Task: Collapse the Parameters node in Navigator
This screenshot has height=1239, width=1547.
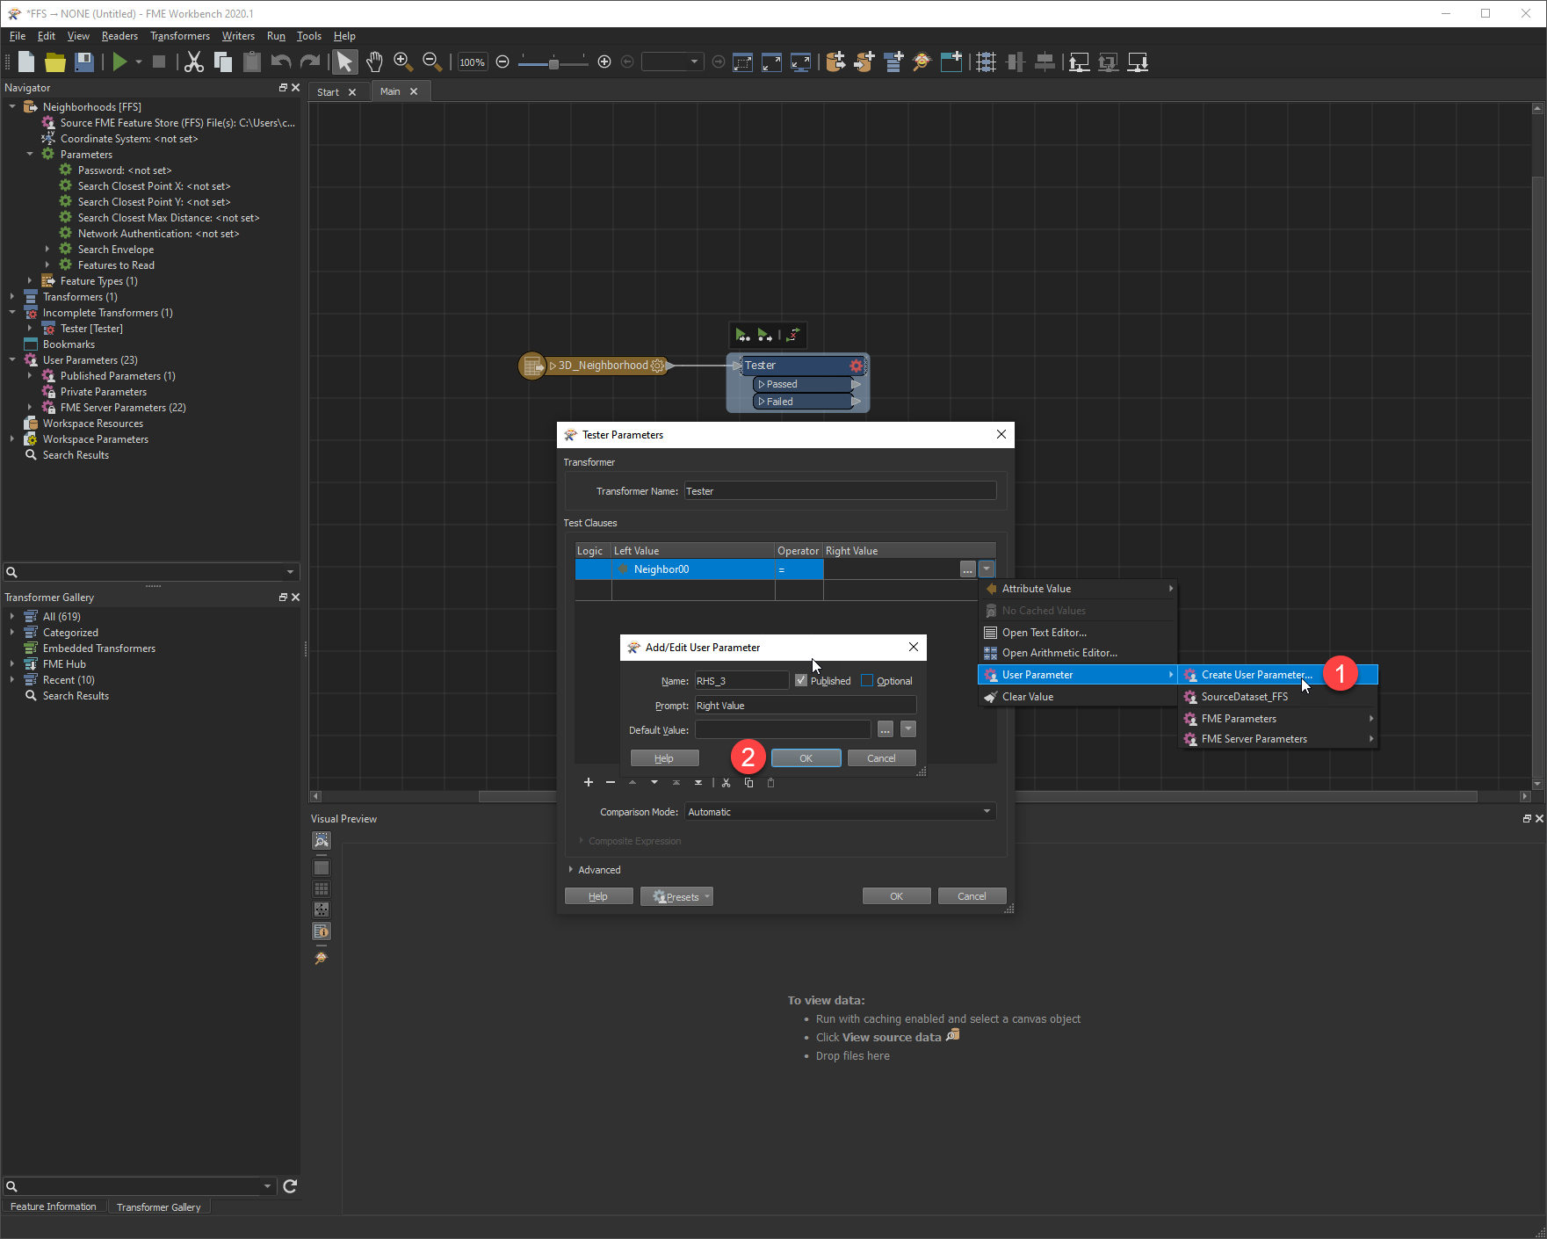Action: [30, 155]
